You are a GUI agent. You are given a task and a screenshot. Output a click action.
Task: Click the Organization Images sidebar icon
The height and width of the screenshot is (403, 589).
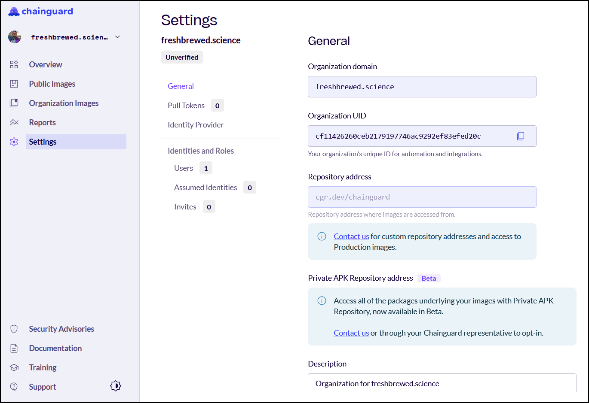[x=14, y=103]
